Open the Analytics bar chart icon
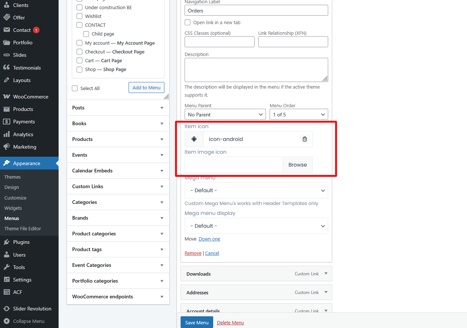 pyautogui.click(x=7, y=134)
